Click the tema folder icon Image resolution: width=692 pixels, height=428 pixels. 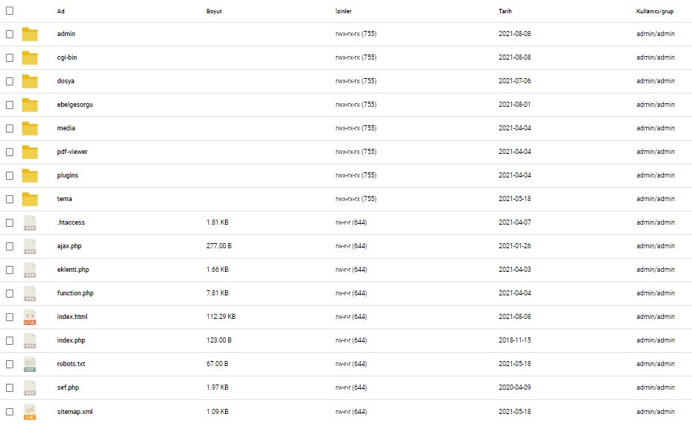[x=30, y=199]
